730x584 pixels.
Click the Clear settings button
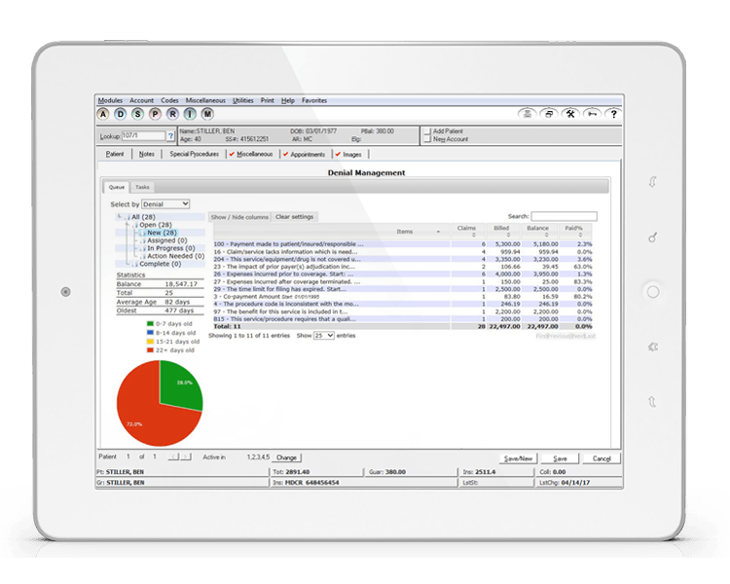(294, 217)
